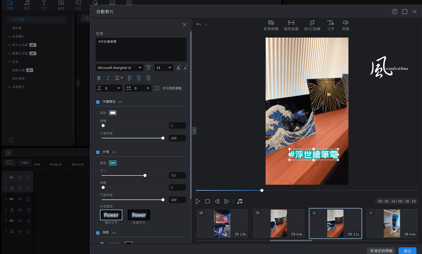The image size is (422, 254).
Task: Click the fit timeline icon in main window
Action: pos(25,163)
